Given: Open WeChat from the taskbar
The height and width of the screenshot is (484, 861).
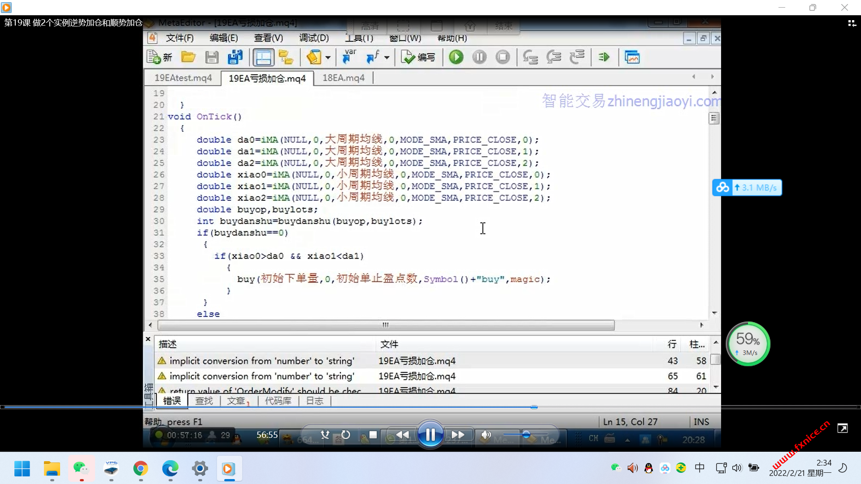Looking at the screenshot, I should click(81, 469).
